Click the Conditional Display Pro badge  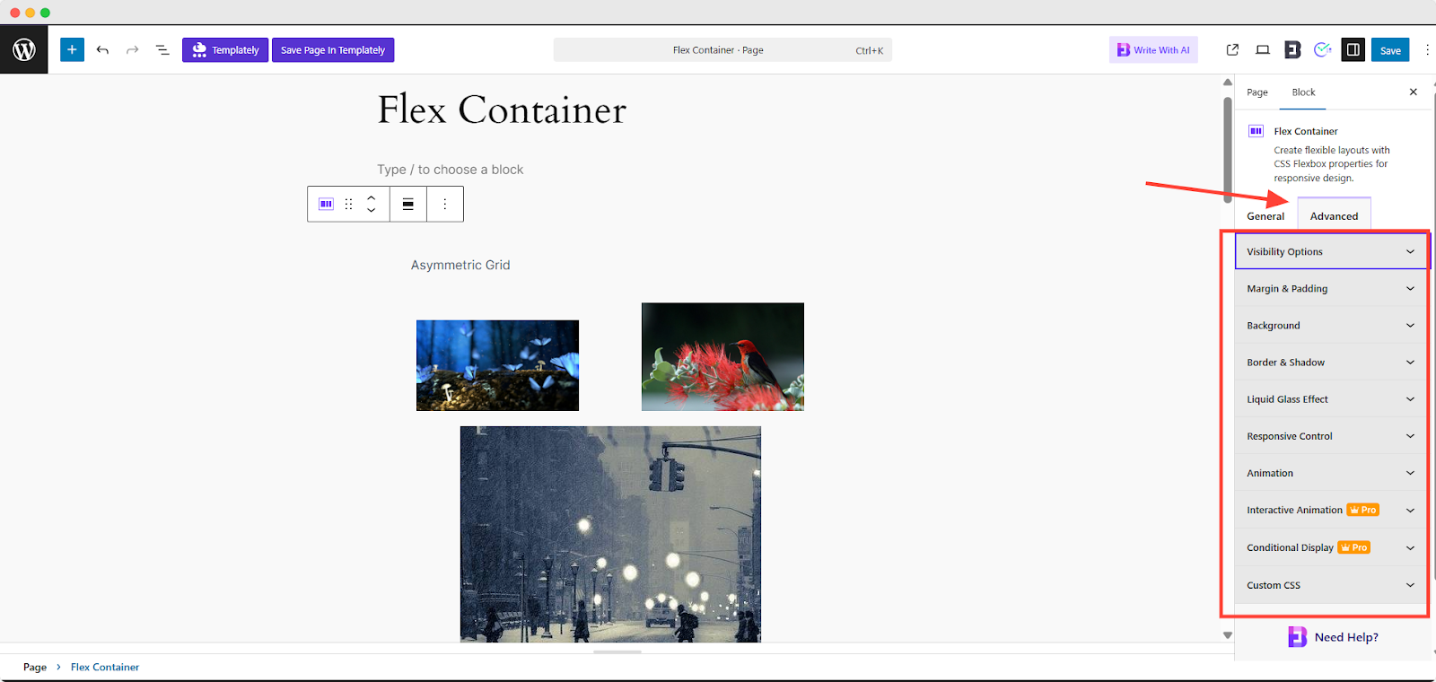pos(1354,547)
